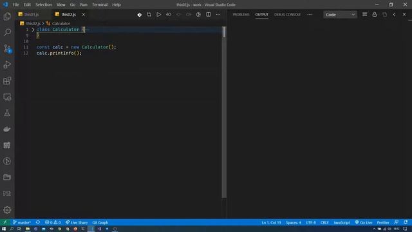This screenshot has width=412, height=232.
Task: Click the clear output list icon
Action: tap(365, 14)
